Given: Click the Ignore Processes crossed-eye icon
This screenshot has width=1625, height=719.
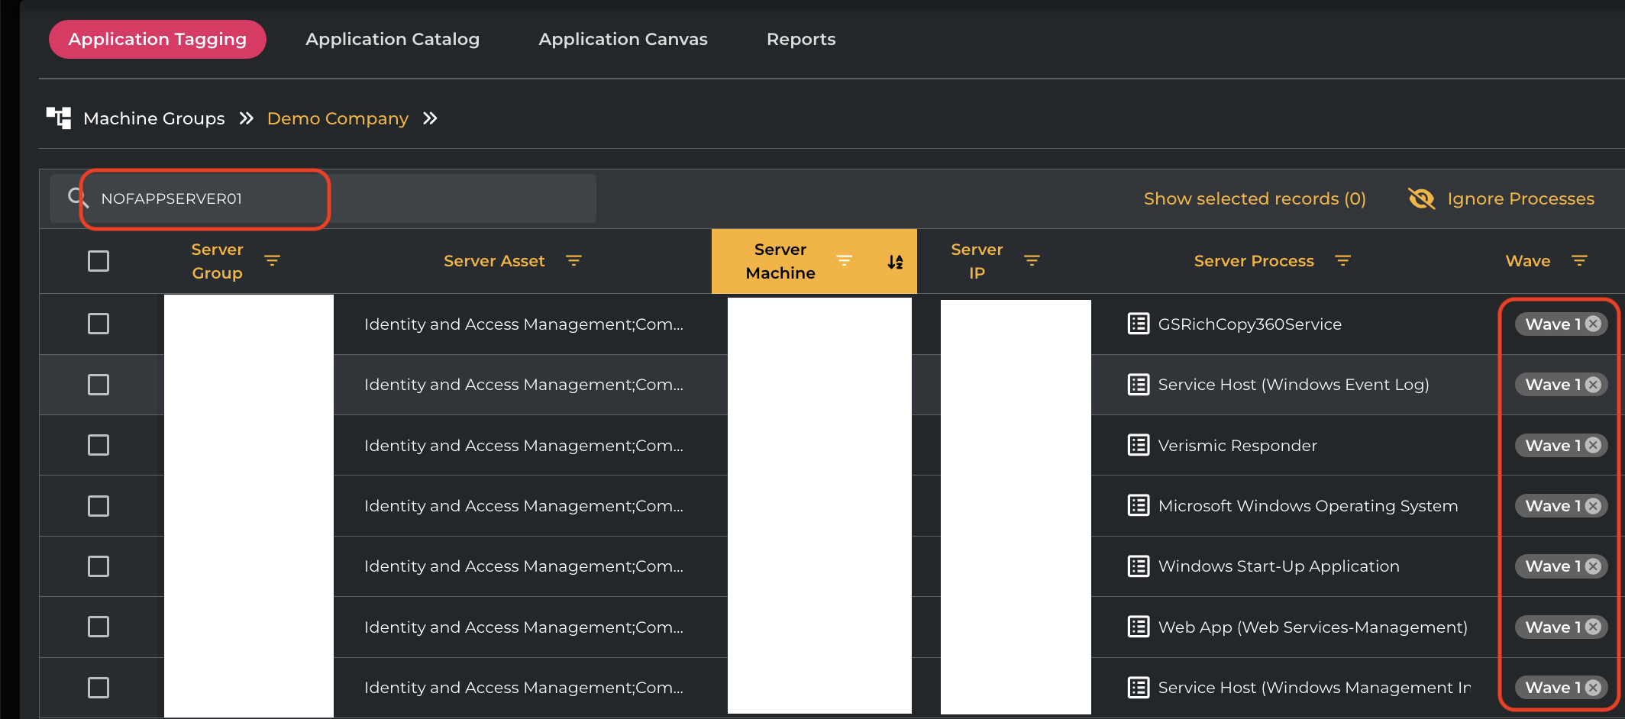Looking at the screenshot, I should (1421, 198).
